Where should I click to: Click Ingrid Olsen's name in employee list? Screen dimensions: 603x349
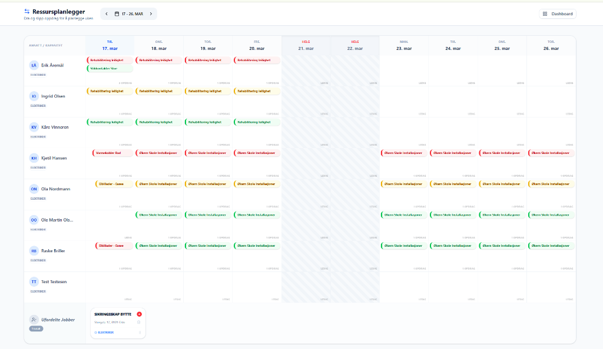pyautogui.click(x=53, y=96)
